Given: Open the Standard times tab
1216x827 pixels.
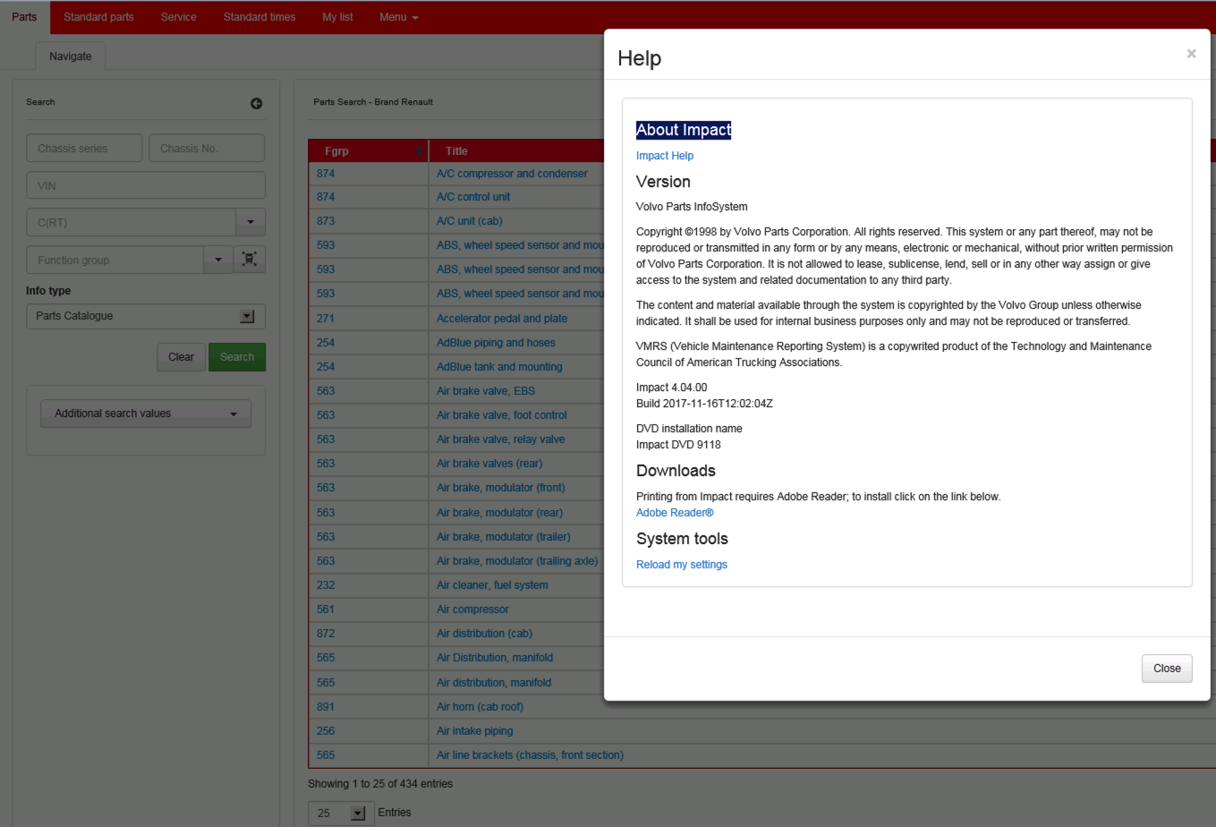Looking at the screenshot, I should point(259,17).
